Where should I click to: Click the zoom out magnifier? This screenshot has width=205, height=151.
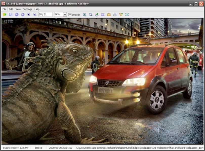[x=35, y=14]
